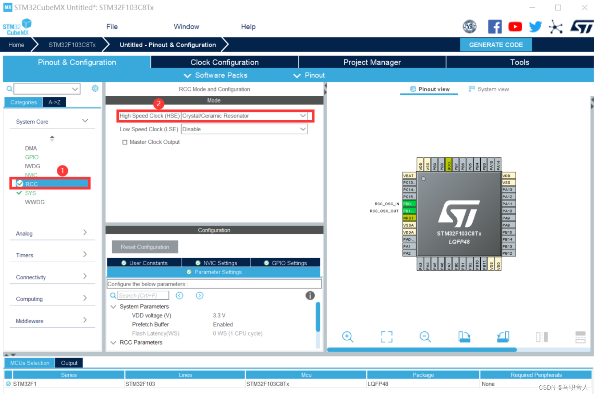Click the STM32CubeMX logo
594x394 pixels.
(x=17, y=27)
